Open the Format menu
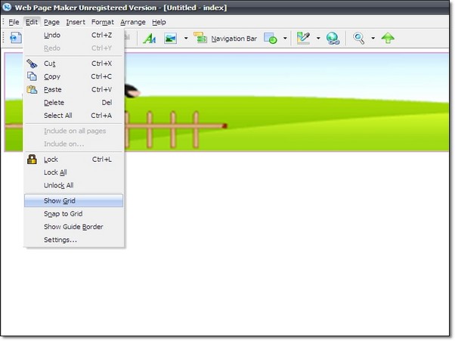This screenshot has width=455, height=341. click(103, 22)
